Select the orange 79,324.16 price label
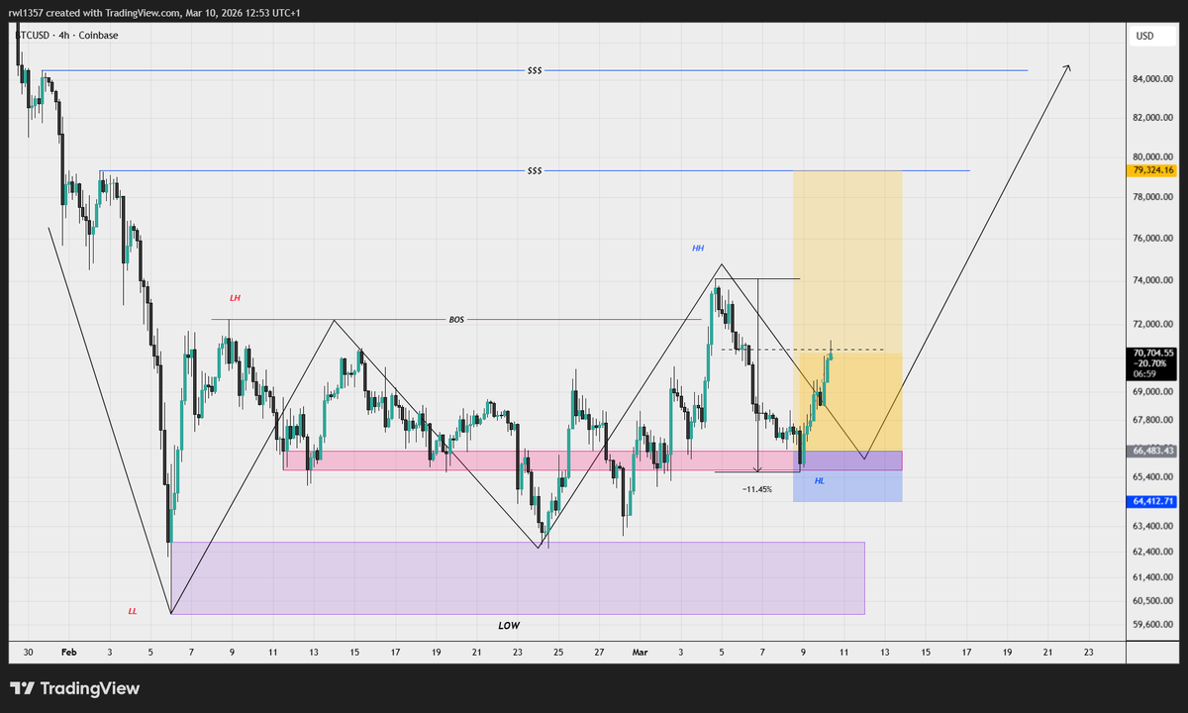 pyautogui.click(x=1150, y=170)
